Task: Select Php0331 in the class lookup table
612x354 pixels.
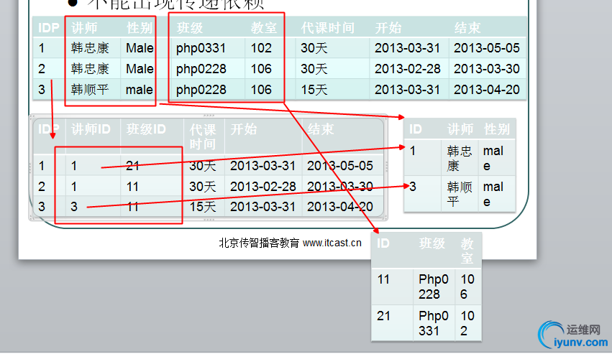Action: coord(433,323)
